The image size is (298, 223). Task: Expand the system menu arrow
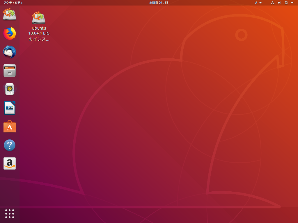(x=292, y=3)
